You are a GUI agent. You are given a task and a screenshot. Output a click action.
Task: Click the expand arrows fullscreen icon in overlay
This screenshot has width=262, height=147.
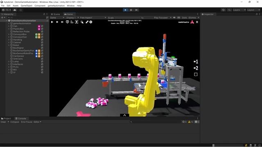click(x=87, y=22)
